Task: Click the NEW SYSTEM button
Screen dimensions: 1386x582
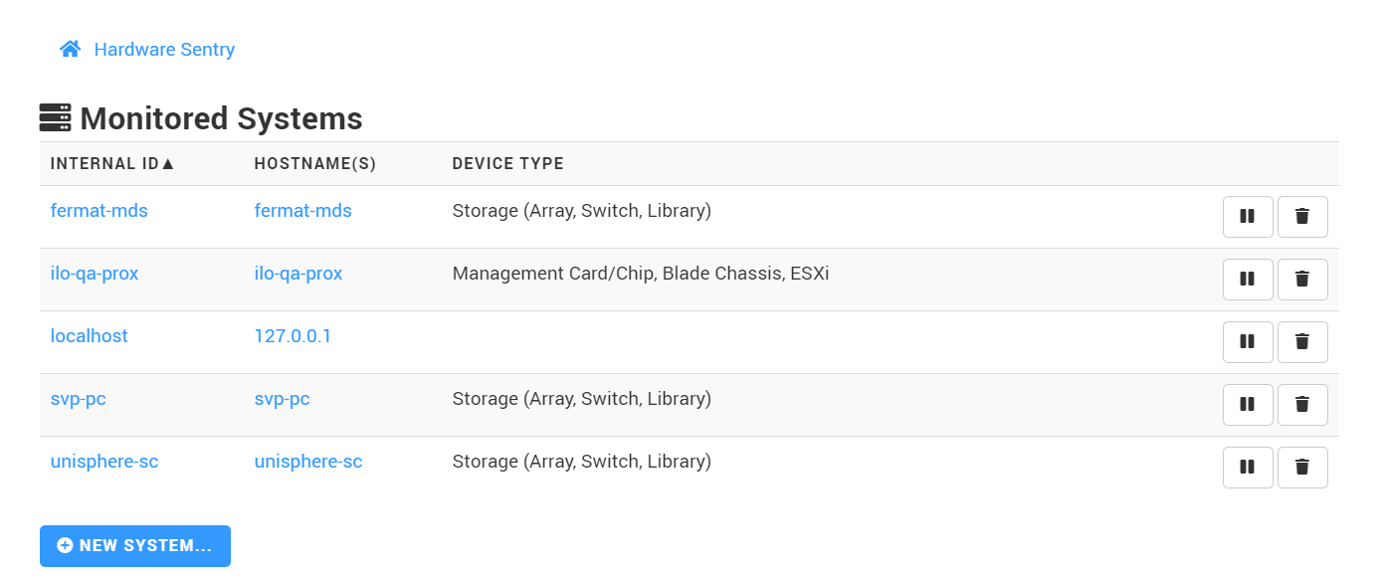Action: pos(135,545)
